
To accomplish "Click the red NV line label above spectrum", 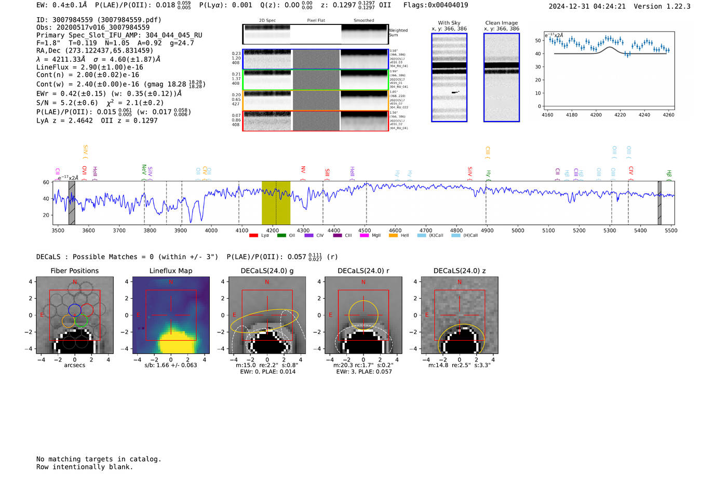I will (x=303, y=170).
